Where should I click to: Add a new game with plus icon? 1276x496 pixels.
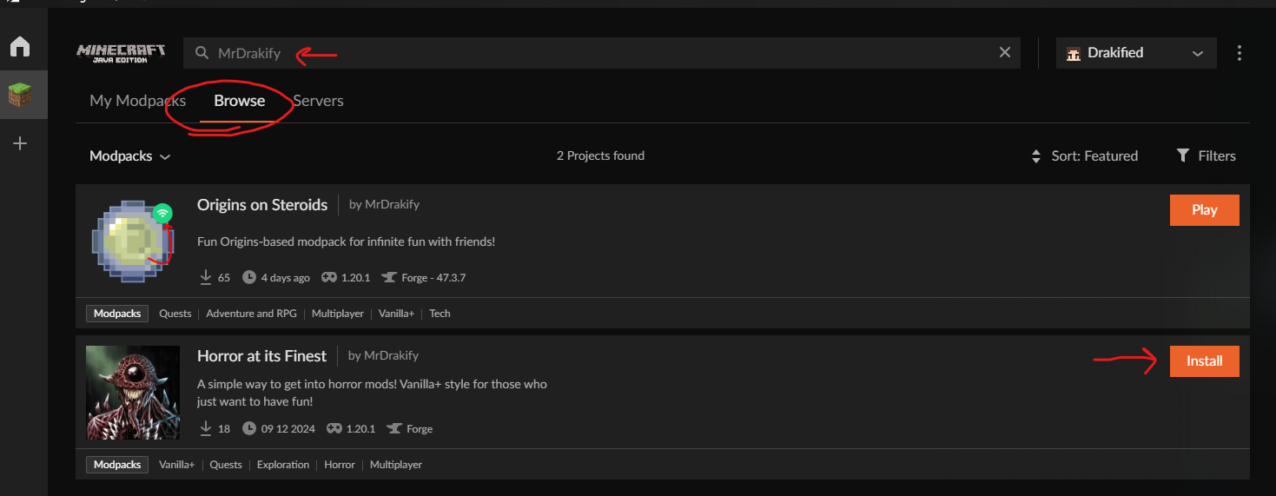[20, 143]
